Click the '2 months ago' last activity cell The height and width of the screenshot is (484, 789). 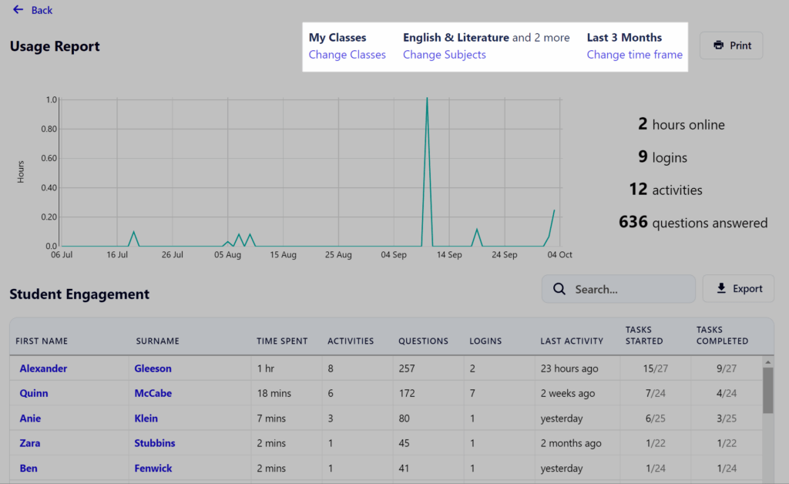(571, 442)
